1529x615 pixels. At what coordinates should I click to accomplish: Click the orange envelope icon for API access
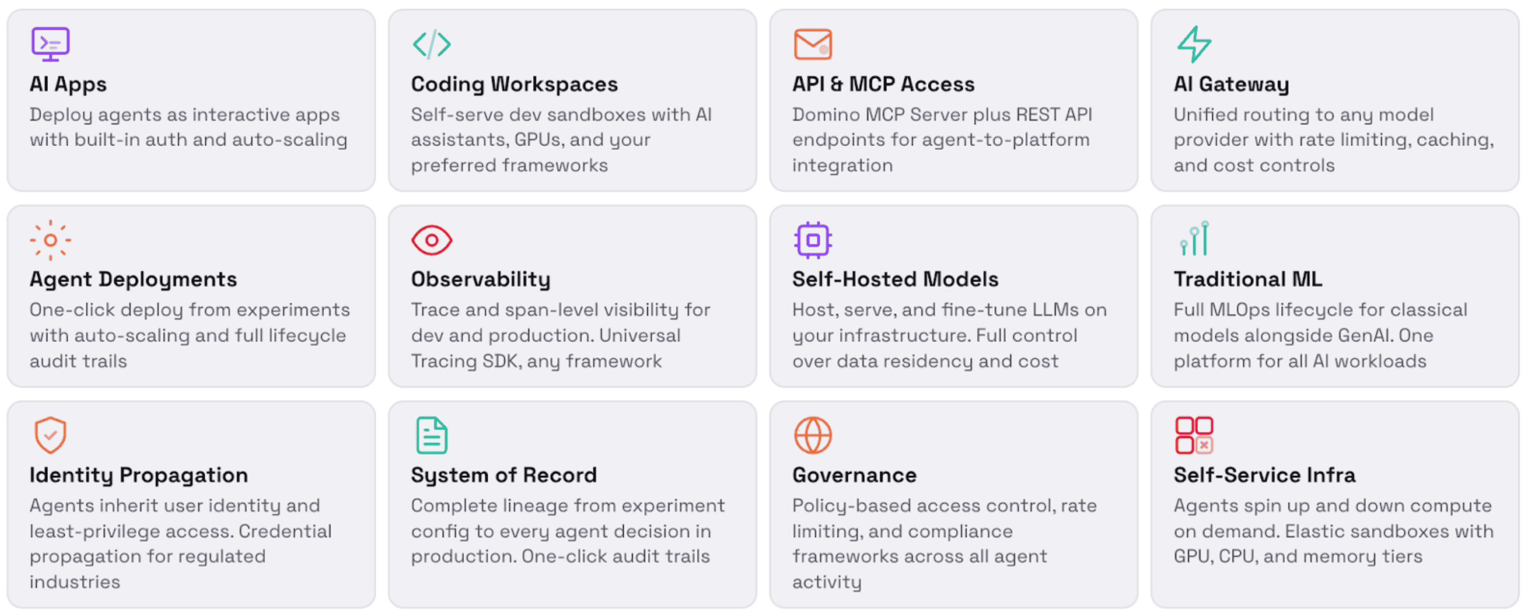coord(812,44)
